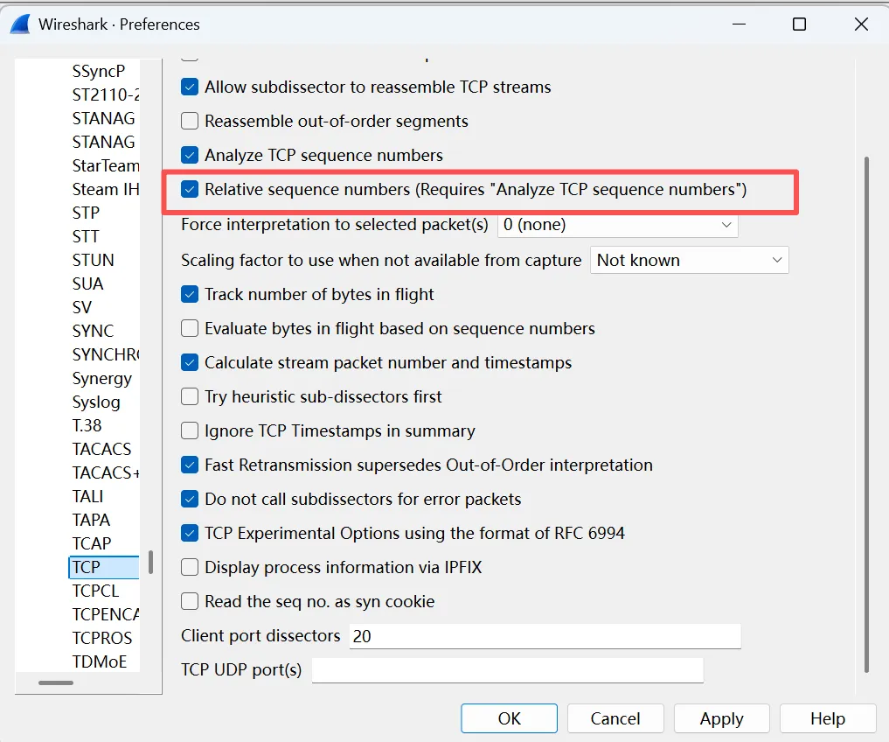Click the protocol list horizontal scrollbar

pyautogui.click(x=56, y=682)
